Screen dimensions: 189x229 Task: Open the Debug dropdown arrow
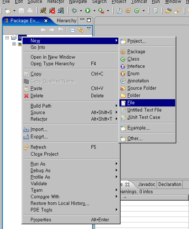(x=81, y=11)
